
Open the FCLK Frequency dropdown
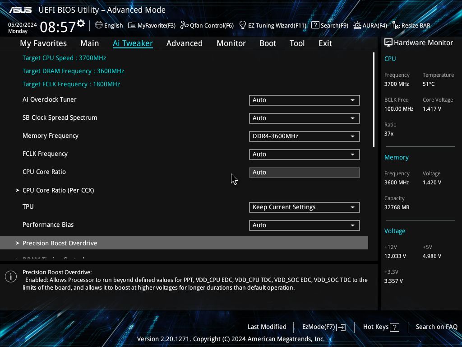[x=305, y=155]
